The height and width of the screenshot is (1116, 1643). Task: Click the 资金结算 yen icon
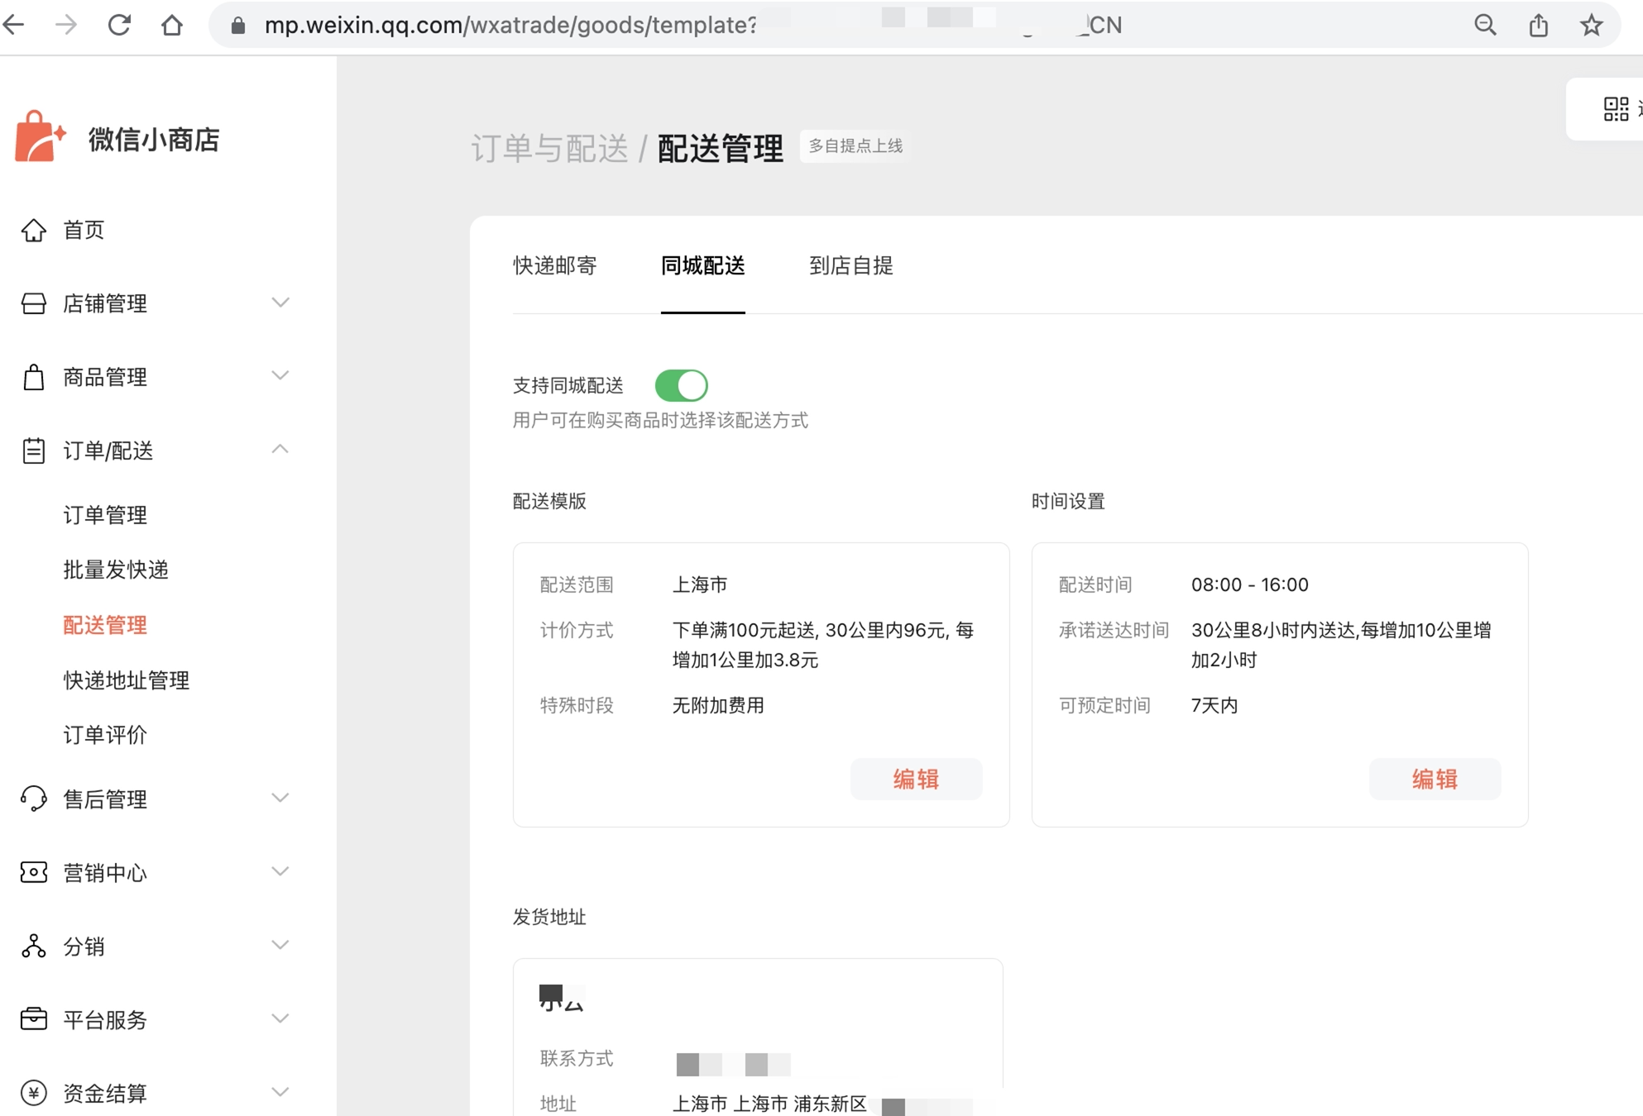click(x=34, y=1093)
